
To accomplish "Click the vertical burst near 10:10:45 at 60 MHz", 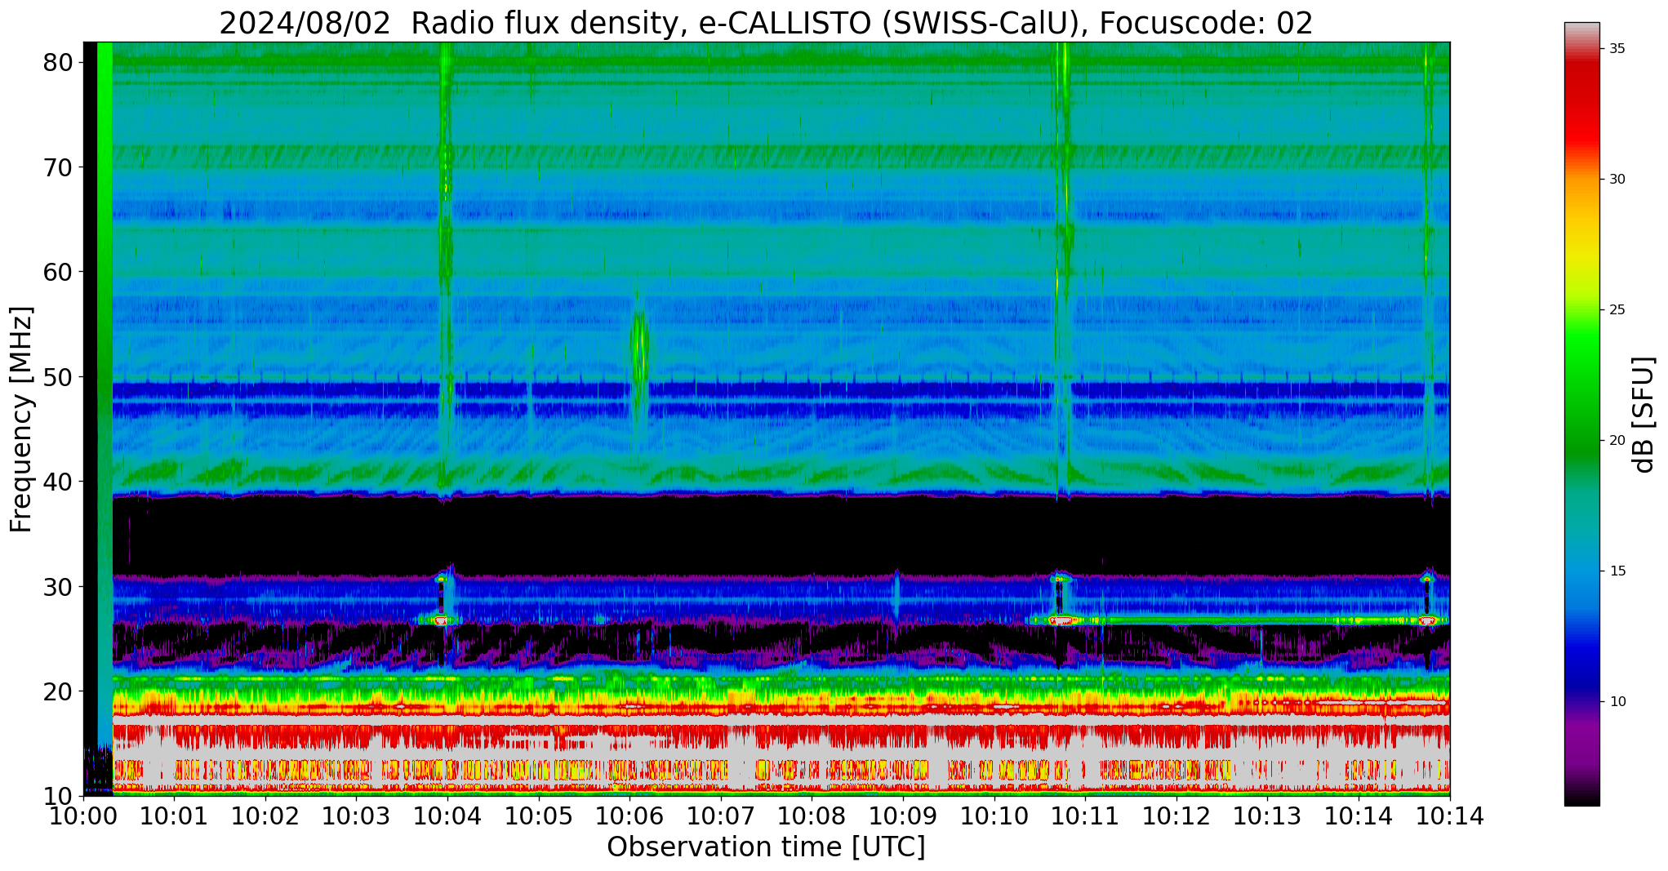I will pos(1061,272).
